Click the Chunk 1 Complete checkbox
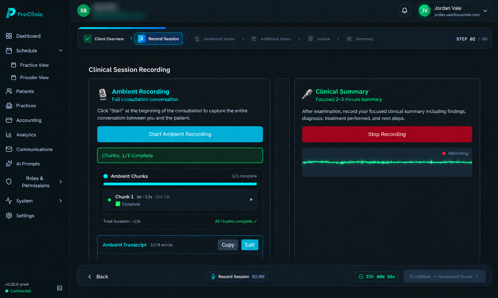The width and height of the screenshot is (498, 298). [x=118, y=204]
